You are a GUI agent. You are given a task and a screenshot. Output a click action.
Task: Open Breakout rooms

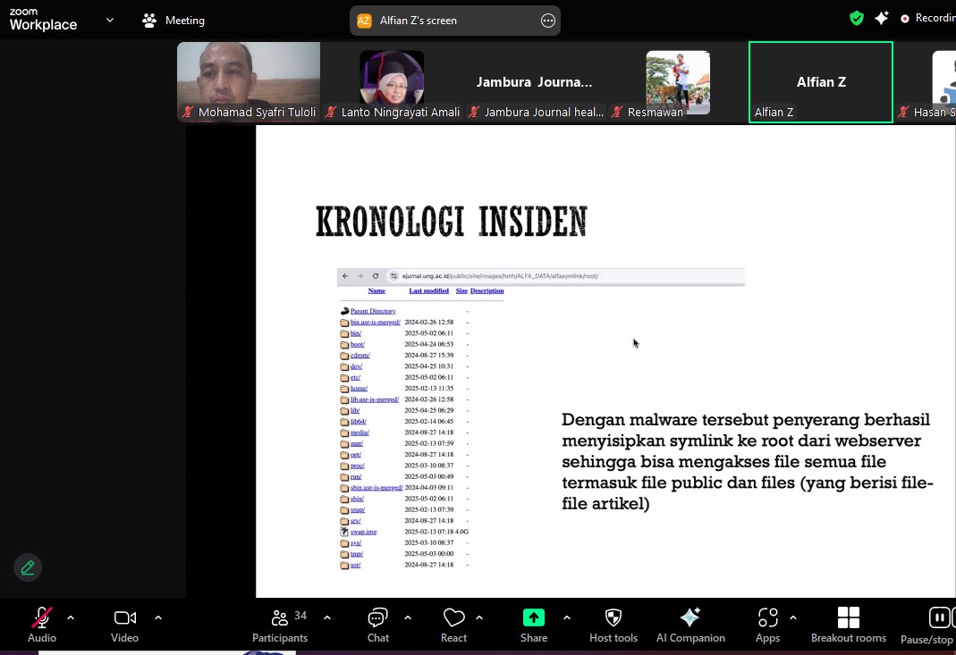[x=848, y=626]
